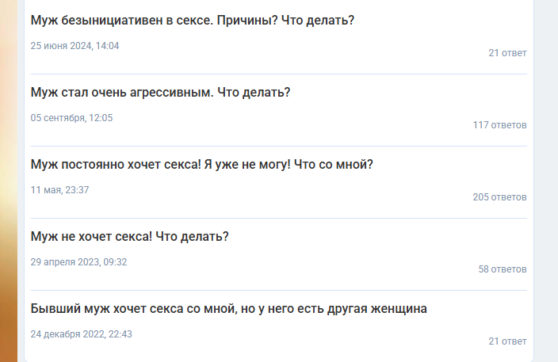Click the '58 ответов' reply count

coord(503,269)
